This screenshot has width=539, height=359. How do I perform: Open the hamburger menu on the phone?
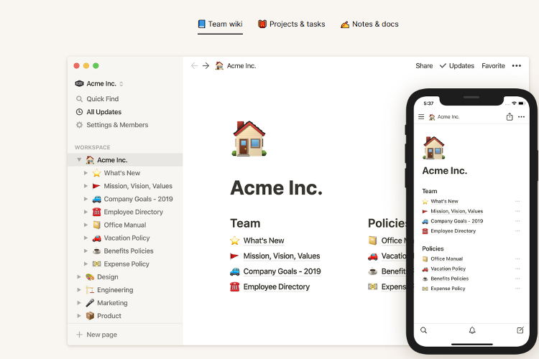coord(421,117)
